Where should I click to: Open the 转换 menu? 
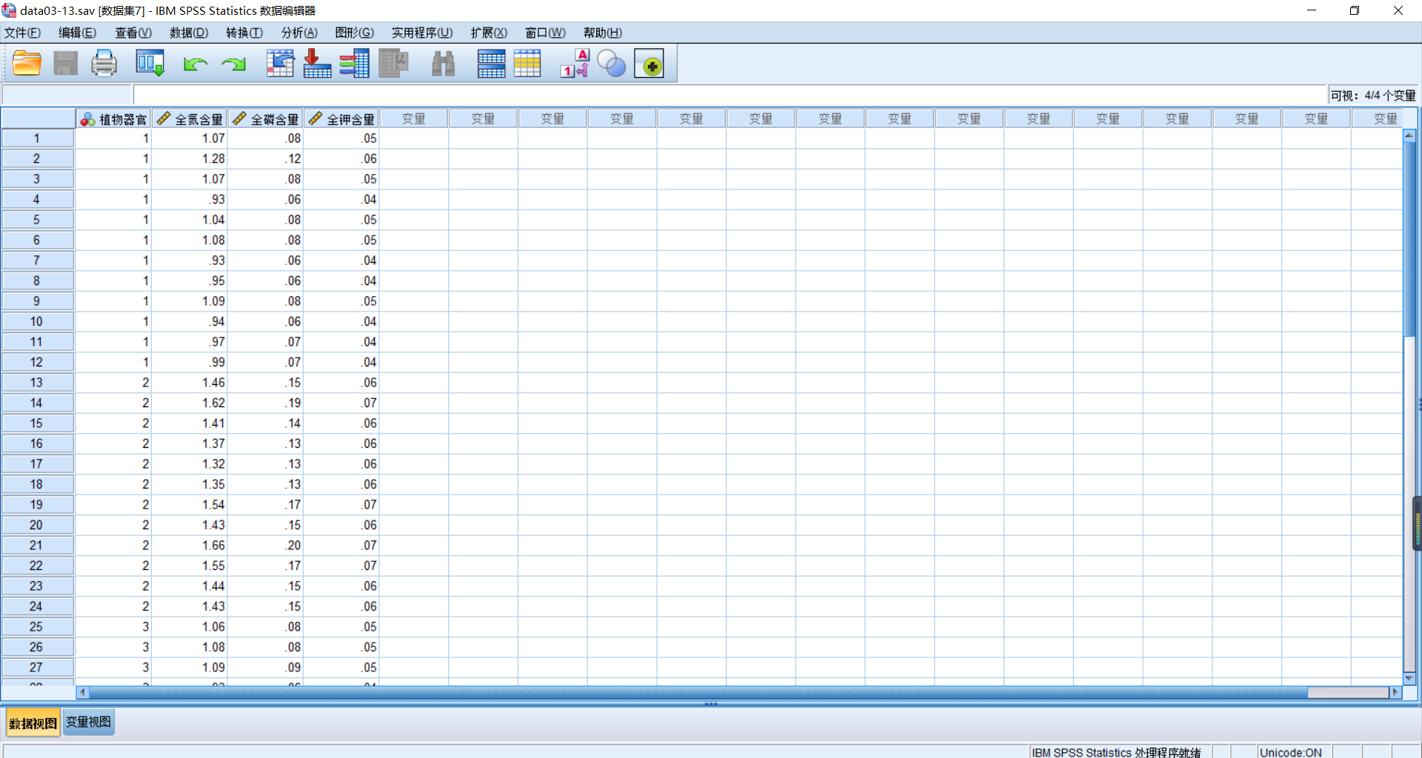(244, 33)
